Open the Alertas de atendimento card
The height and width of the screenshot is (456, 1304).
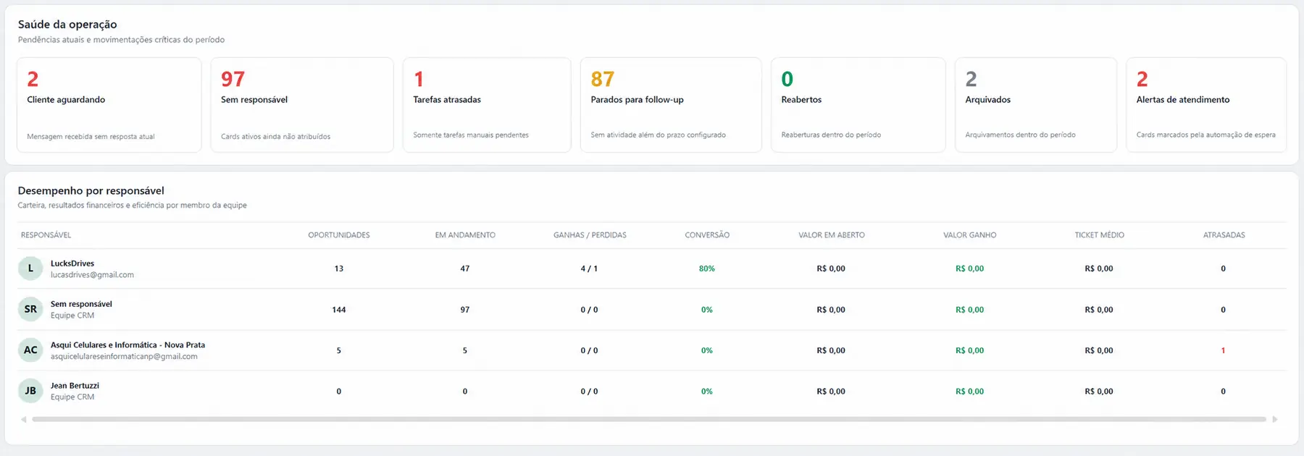tap(1206, 105)
